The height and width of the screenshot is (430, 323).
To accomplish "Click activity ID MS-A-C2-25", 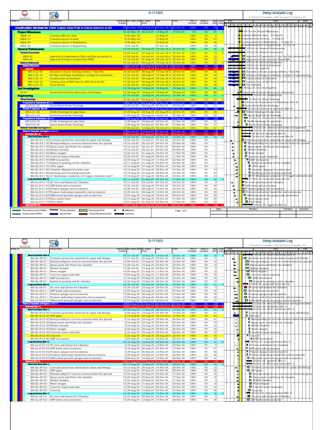I will click(35, 85).
